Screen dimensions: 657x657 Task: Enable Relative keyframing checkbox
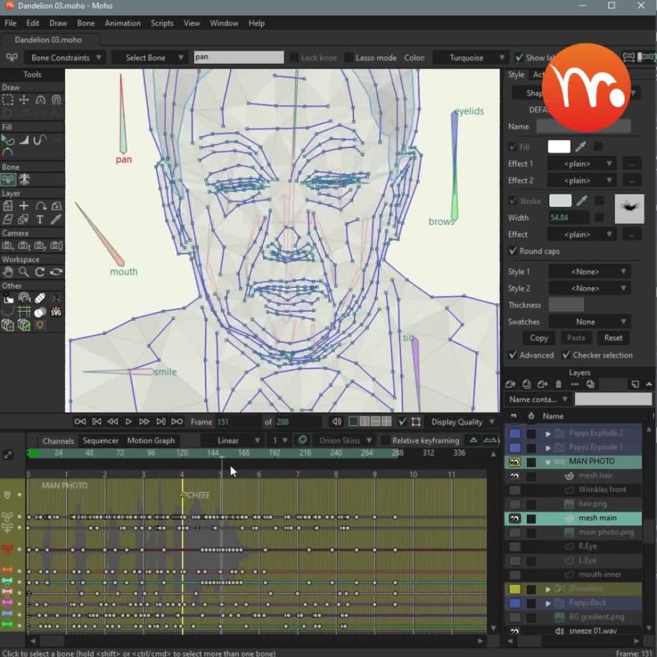(x=385, y=440)
